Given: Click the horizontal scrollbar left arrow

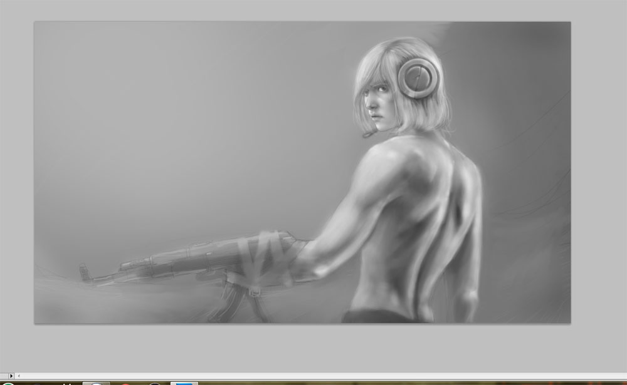Looking at the screenshot, I should point(18,376).
